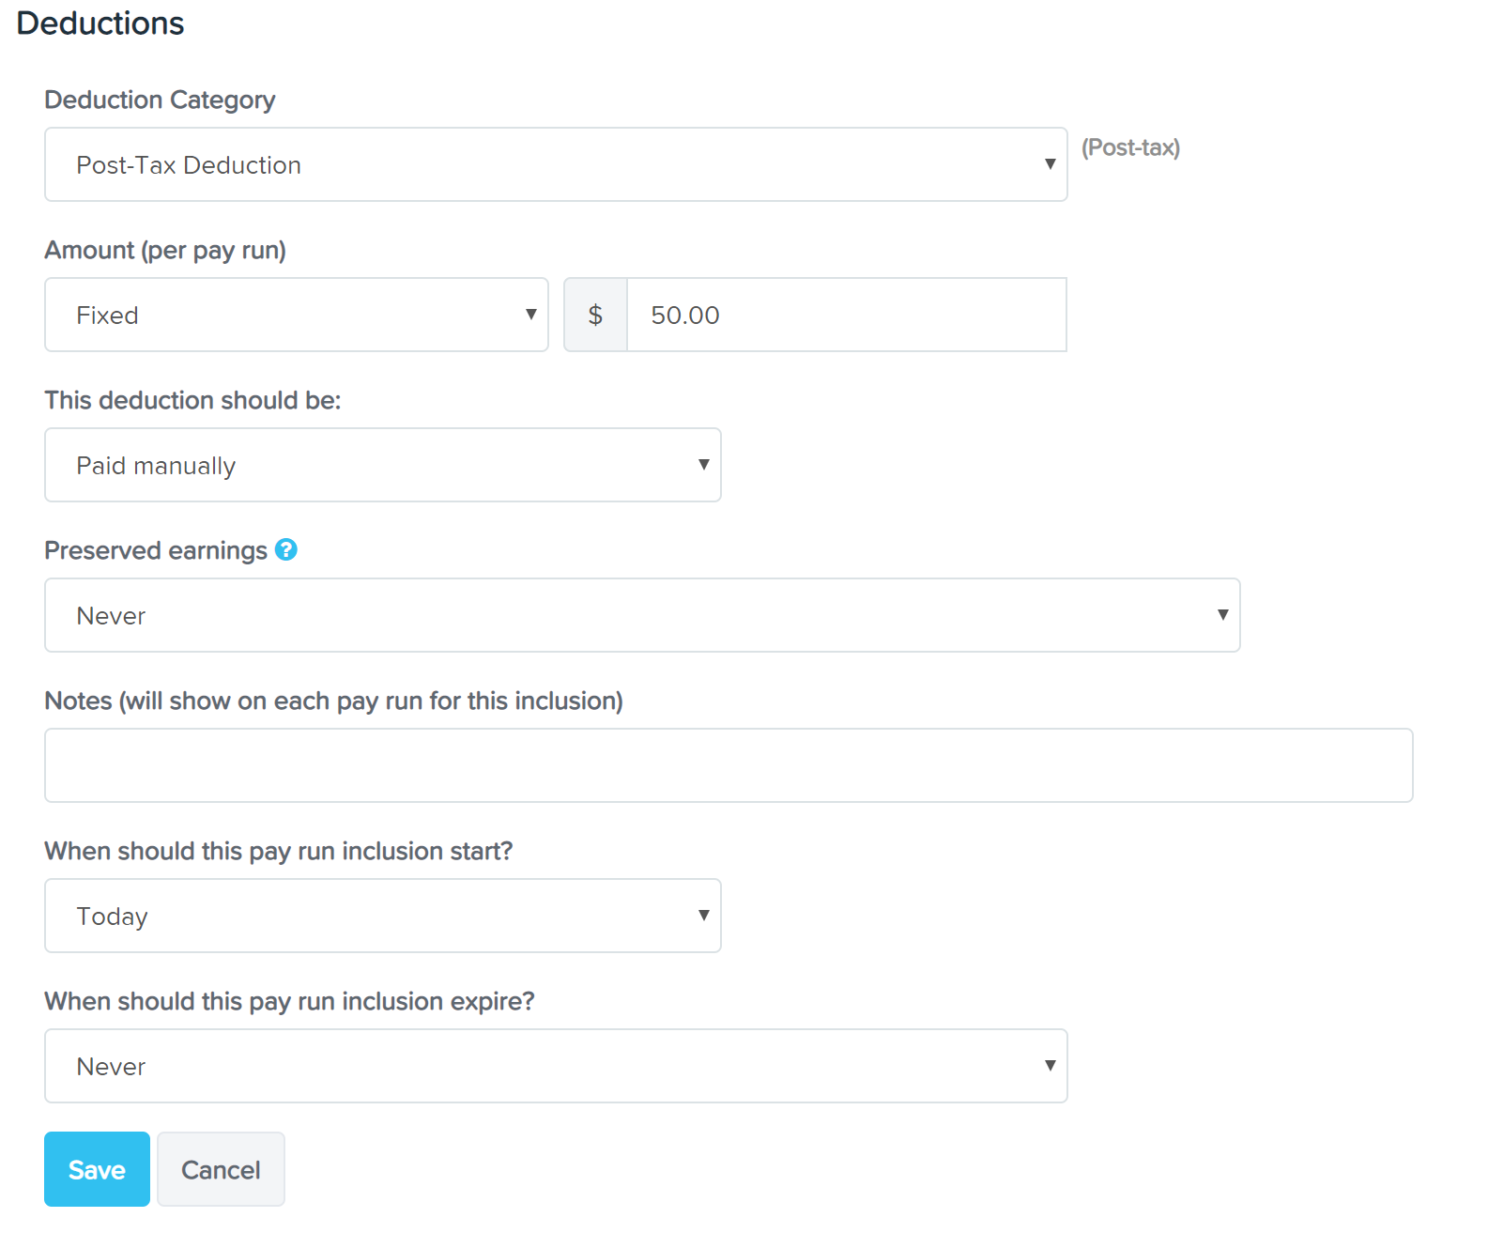Click the (Post-tax) label text
This screenshot has width=1488, height=1233.
pyautogui.click(x=1130, y=147)
